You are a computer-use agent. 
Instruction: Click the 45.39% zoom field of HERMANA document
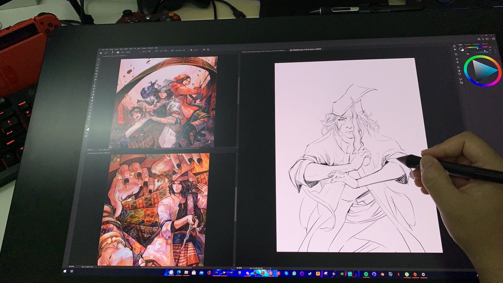click(239, 267)
